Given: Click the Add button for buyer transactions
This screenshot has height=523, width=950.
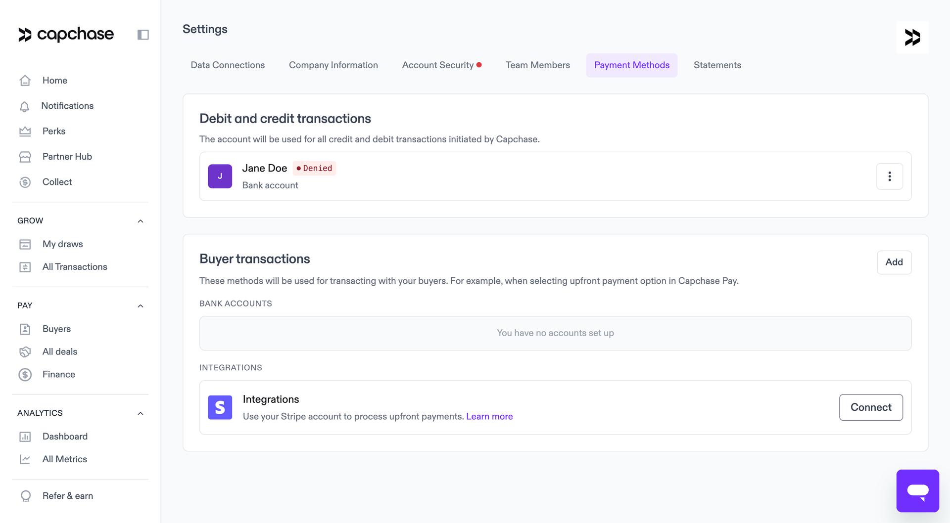Looking at the screenshot, I should click(x=894, y=262).
